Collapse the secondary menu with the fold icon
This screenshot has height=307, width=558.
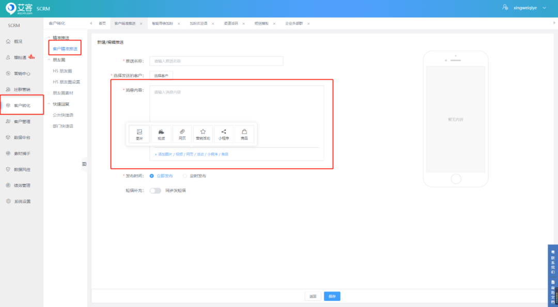click(84, 164)
